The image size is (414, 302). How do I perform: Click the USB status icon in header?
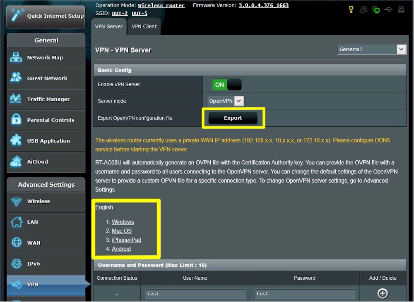388,10
